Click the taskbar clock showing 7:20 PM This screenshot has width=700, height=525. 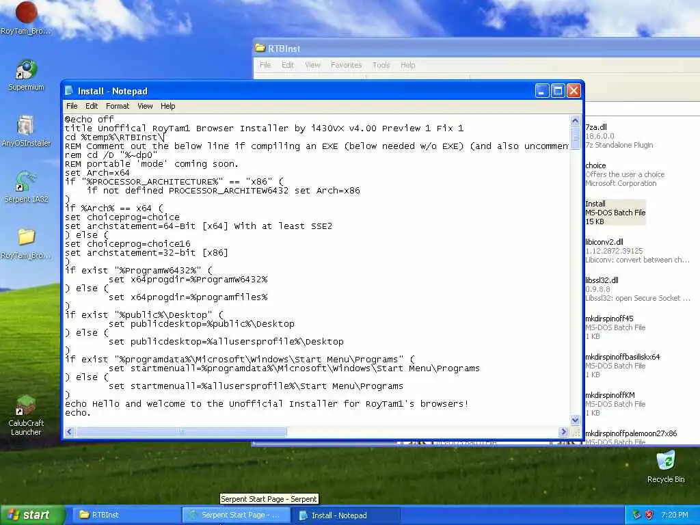(675, 515)
